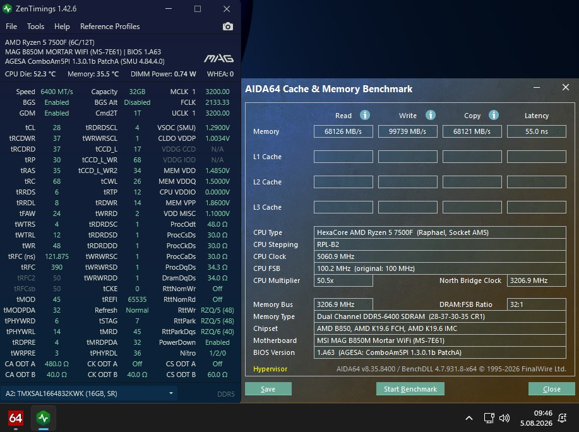Click the tRFC2 greyed value 50
579x432 pixels.
point(56,278)
